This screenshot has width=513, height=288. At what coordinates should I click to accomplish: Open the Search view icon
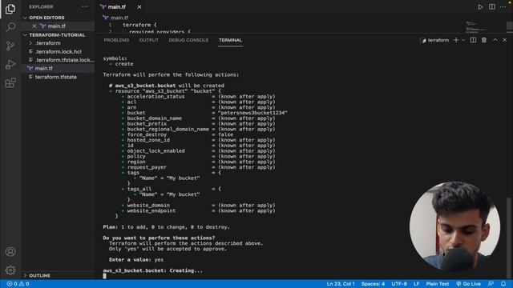coord(10,26)
